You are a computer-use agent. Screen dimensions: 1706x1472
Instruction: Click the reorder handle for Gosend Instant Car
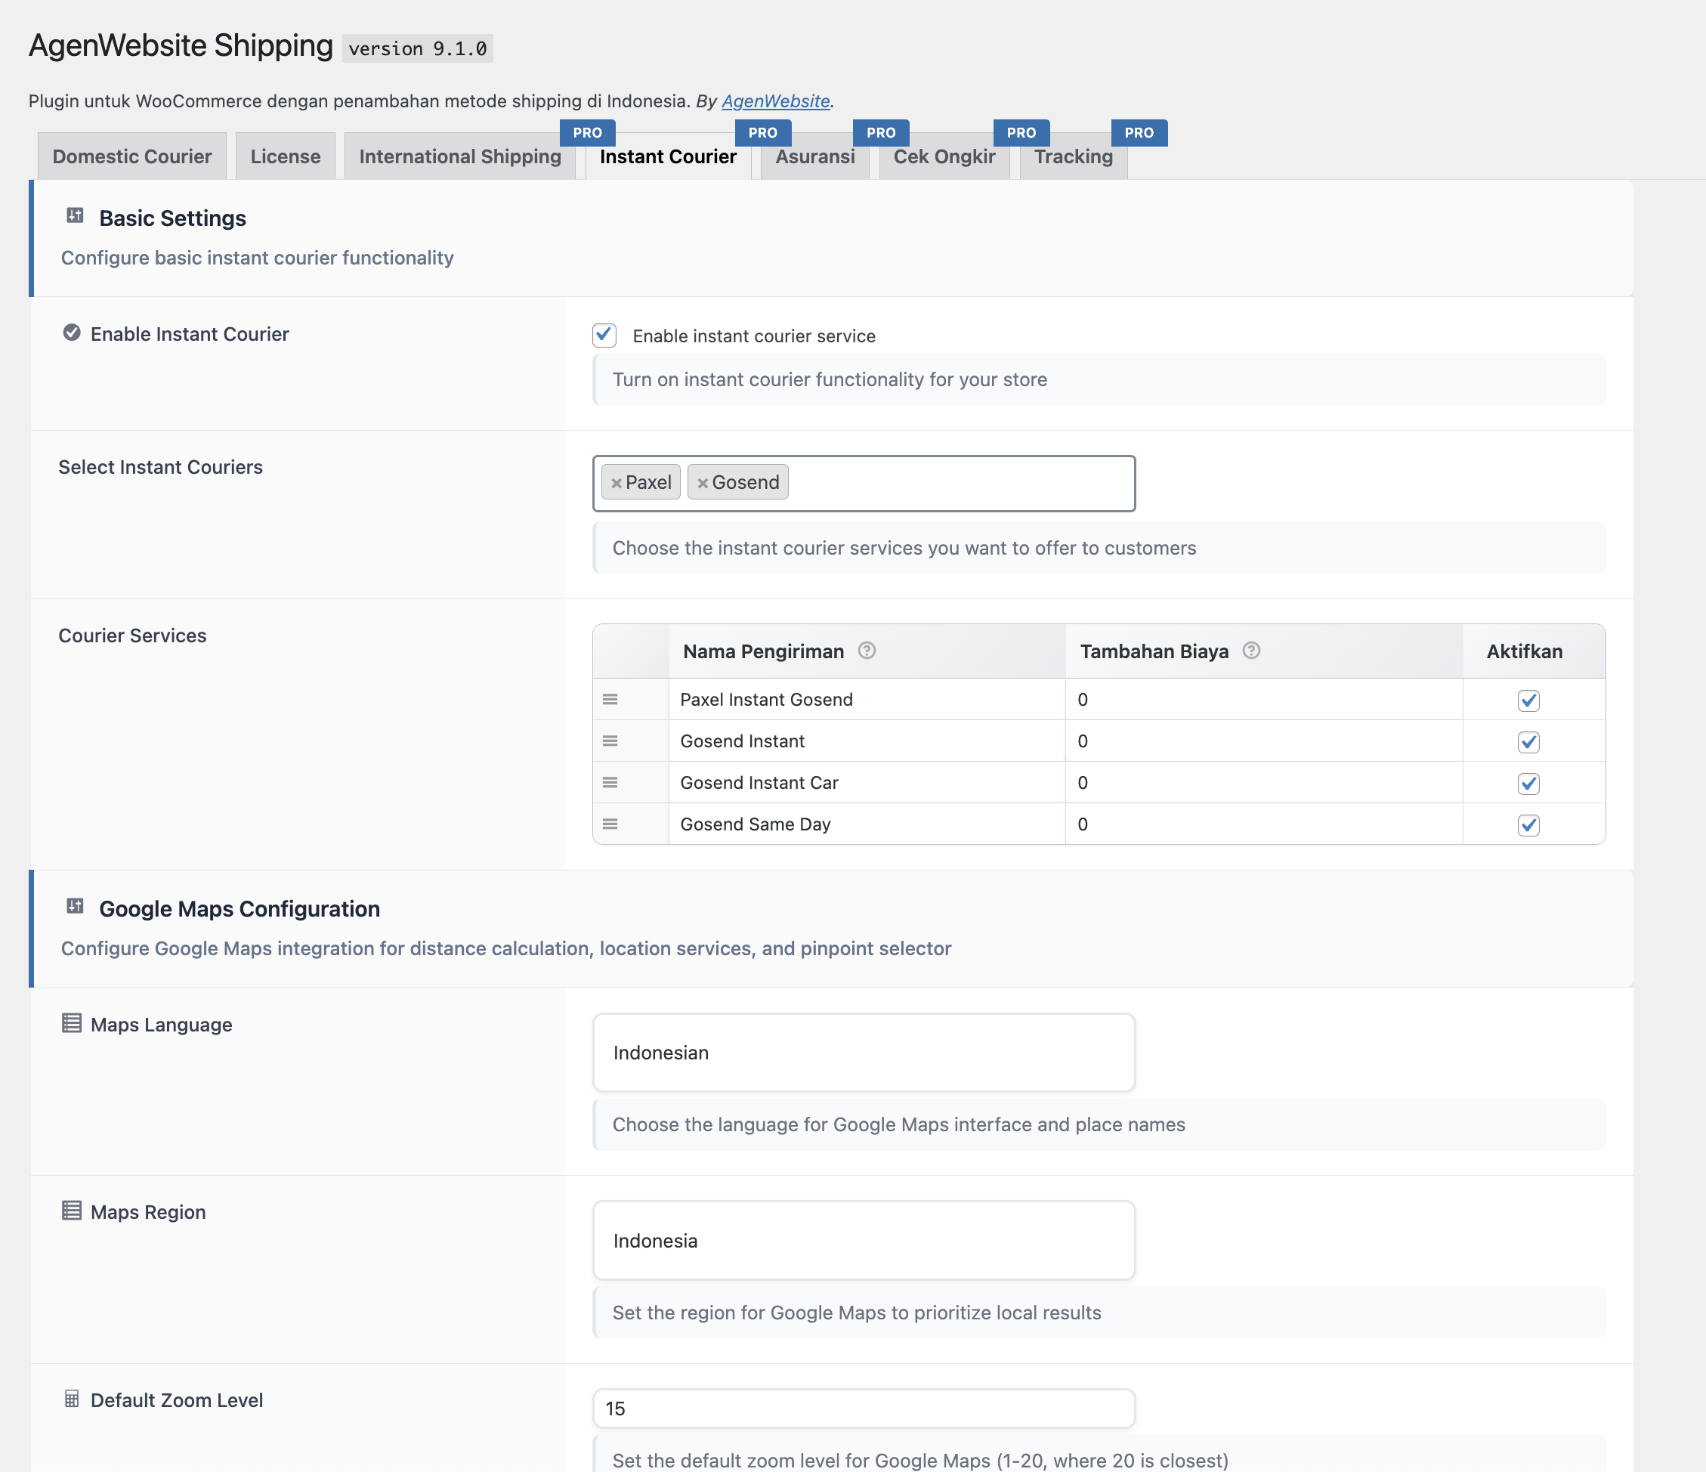(610, 782)
